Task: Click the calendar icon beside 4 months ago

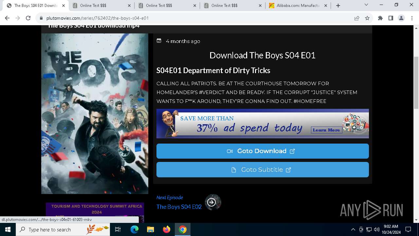Action: pyautogui.click(x=159, y=41)
